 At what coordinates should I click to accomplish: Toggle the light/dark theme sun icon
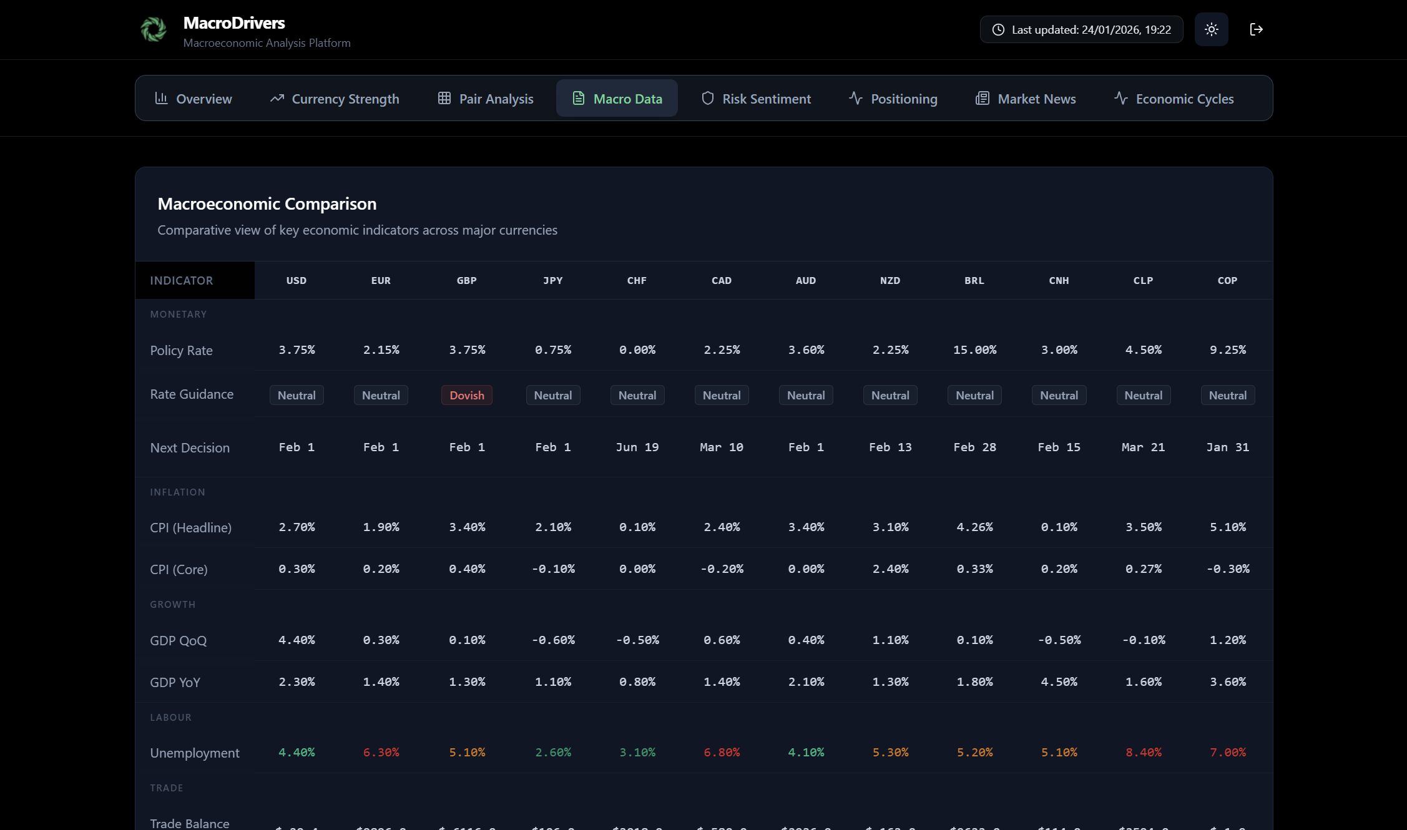1211,29
